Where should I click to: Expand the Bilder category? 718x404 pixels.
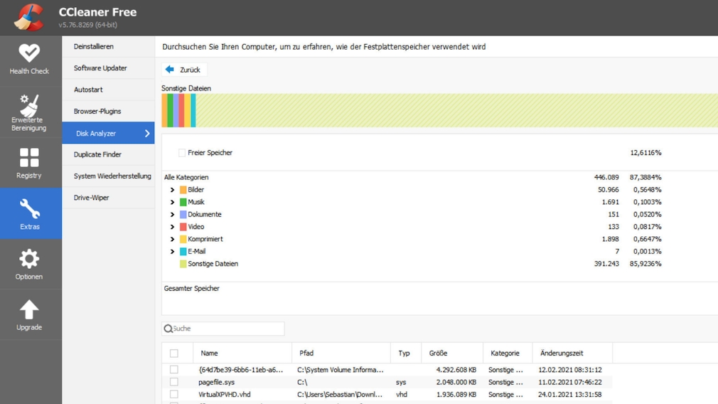click(x=172, y=190)
